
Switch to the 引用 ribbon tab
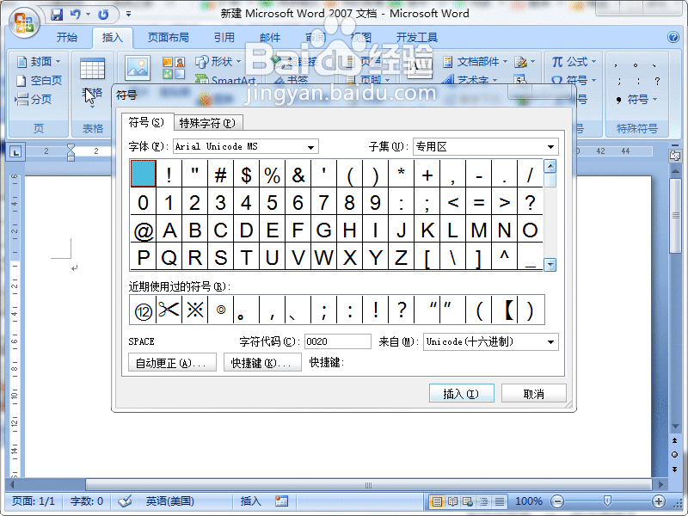click(x=224, y=37)
